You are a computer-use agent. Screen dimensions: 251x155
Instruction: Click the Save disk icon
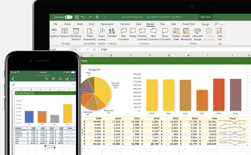(x=77, y=17)
